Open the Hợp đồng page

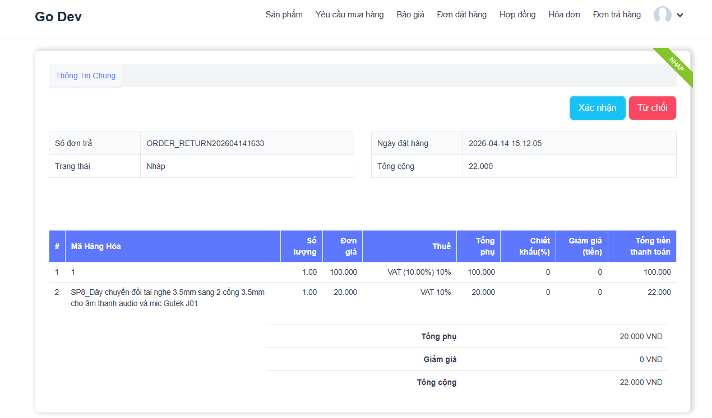[x=517, y=15]
